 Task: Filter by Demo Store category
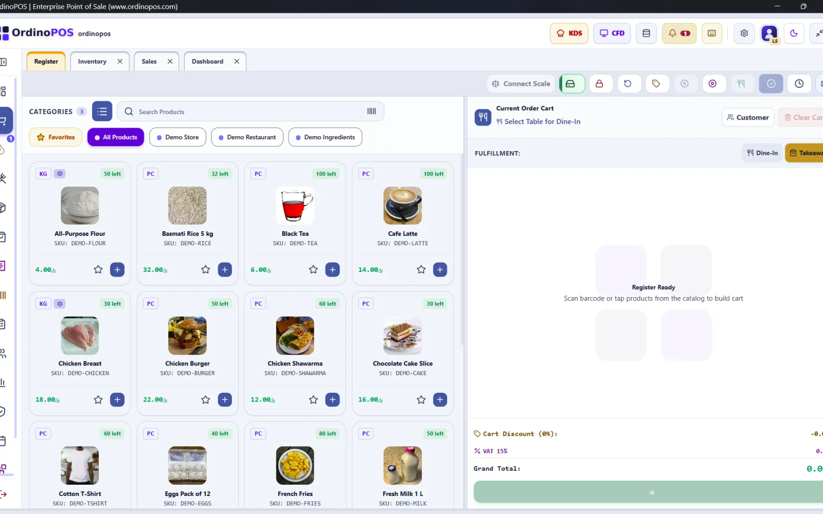click(177, 137)
